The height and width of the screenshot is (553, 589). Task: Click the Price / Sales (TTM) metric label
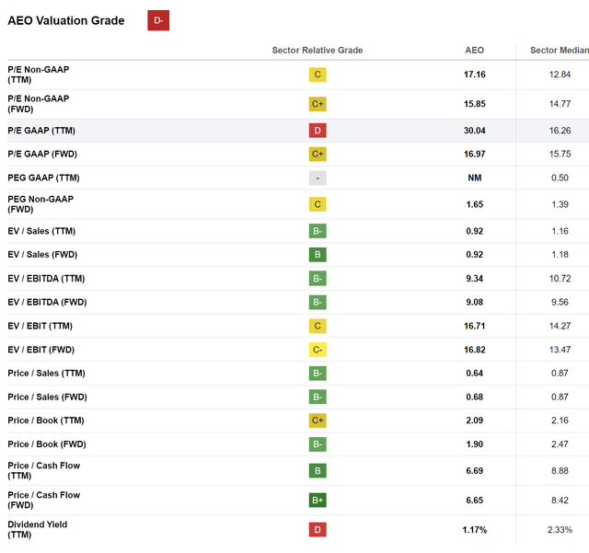pos(47,373)
